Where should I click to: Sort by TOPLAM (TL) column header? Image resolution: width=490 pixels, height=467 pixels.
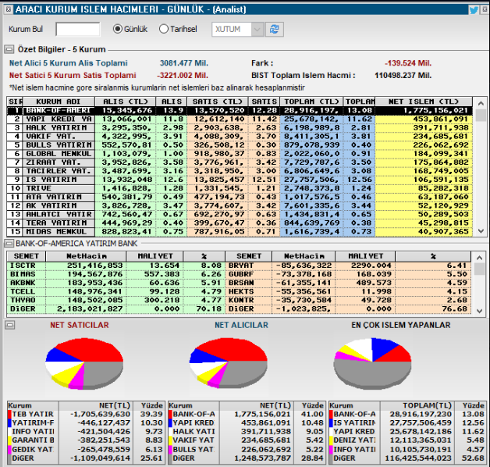311,102
